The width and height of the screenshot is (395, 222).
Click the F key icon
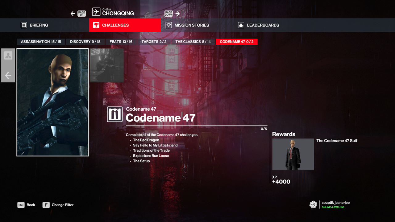click(x=46, y=205)
